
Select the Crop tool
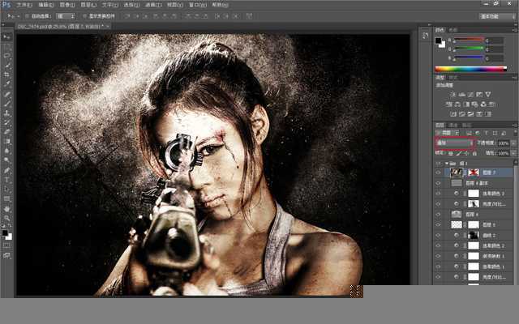tap(6, 75)
